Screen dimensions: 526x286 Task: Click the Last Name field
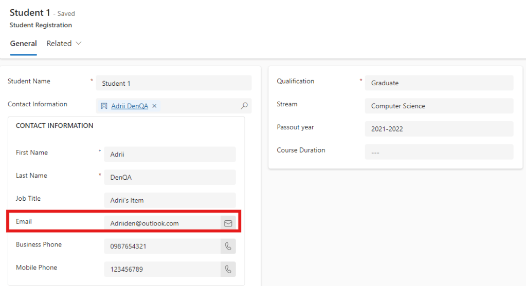coord(170,177)
